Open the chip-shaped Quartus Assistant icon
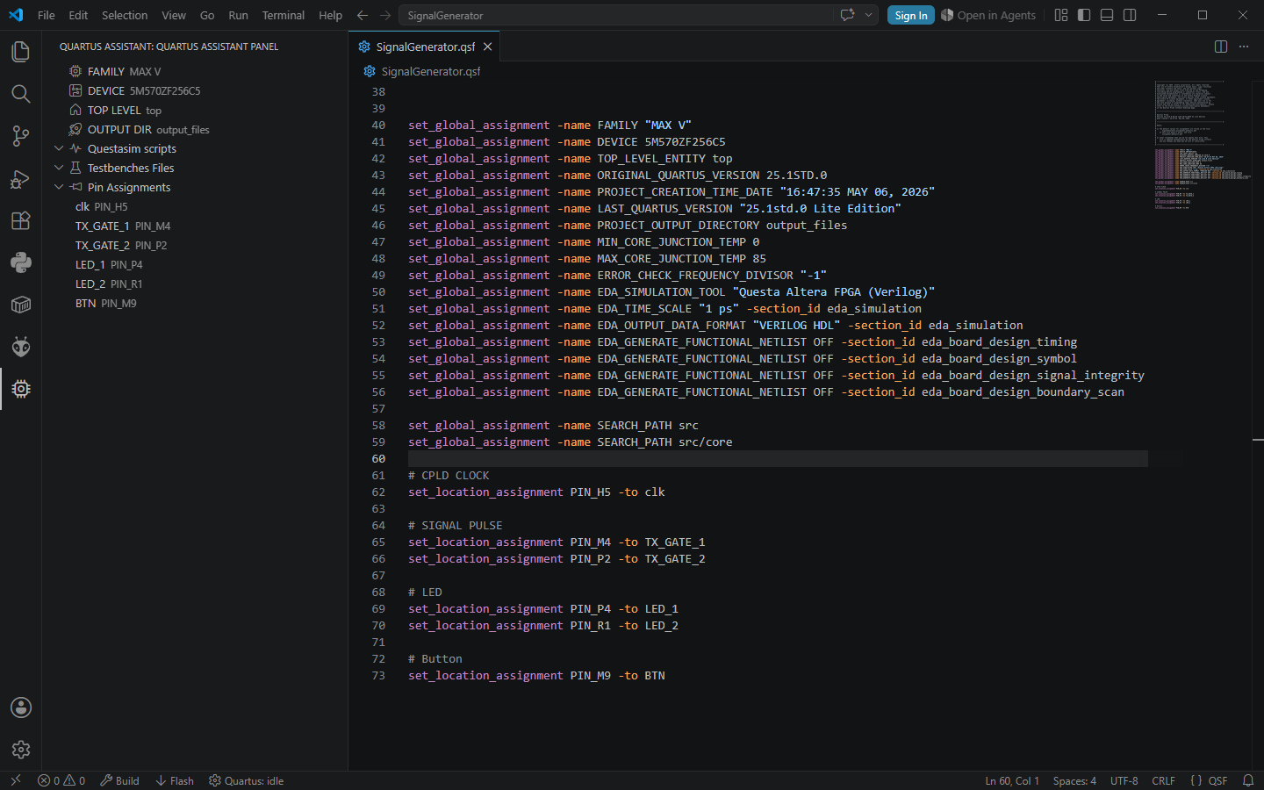This screenshot has width=1264, height=790. [21, 389]
